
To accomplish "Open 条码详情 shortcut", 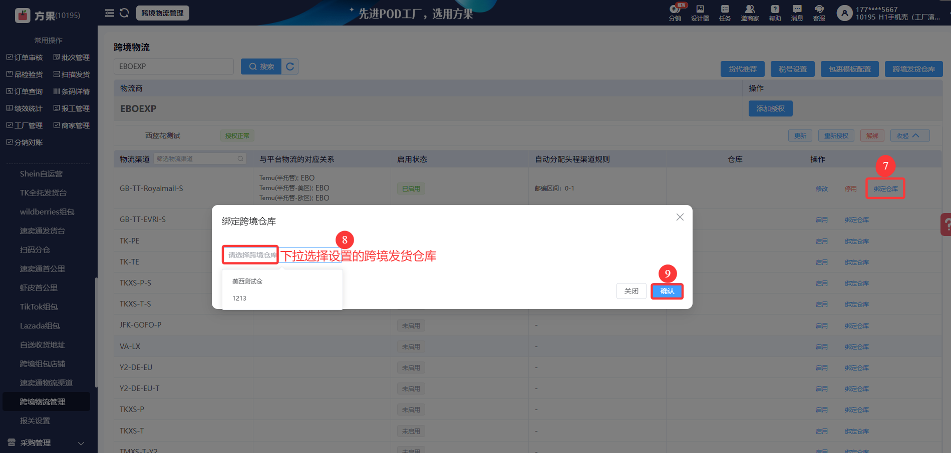I will pos(72,91).
